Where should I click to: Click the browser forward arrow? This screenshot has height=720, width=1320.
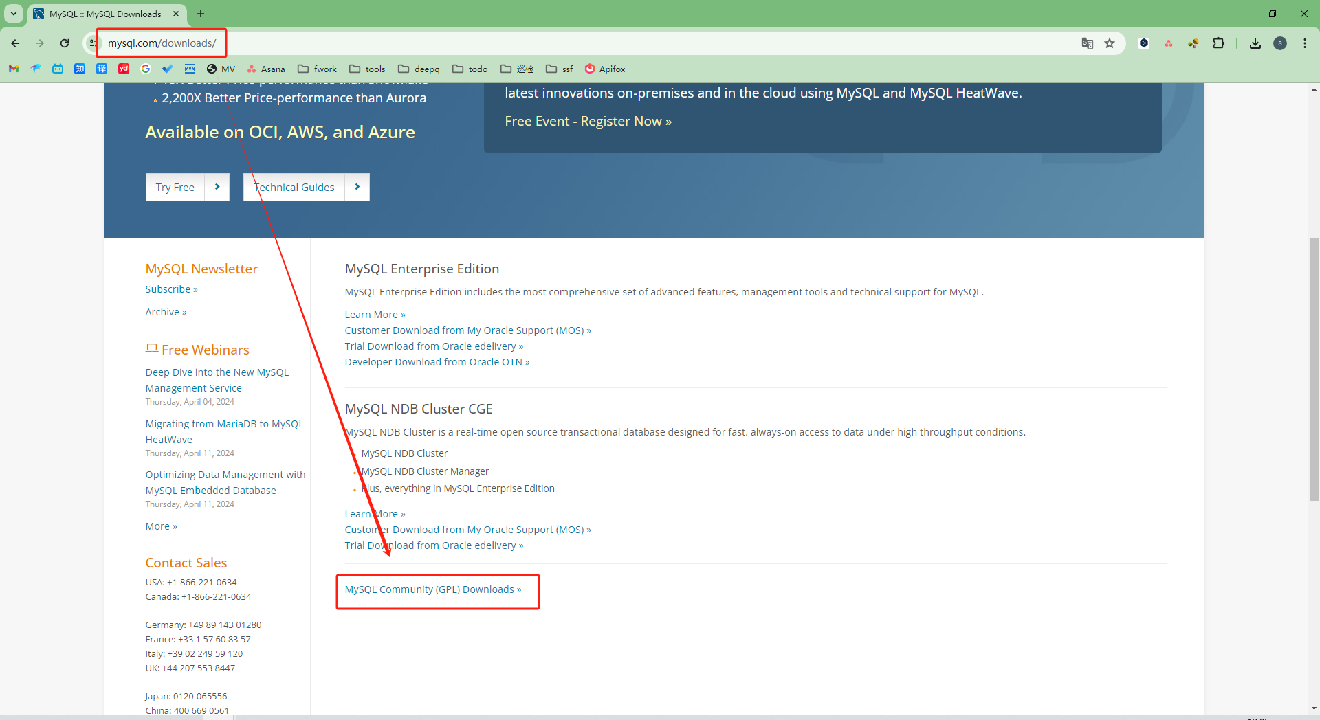[x=40, y=43]
